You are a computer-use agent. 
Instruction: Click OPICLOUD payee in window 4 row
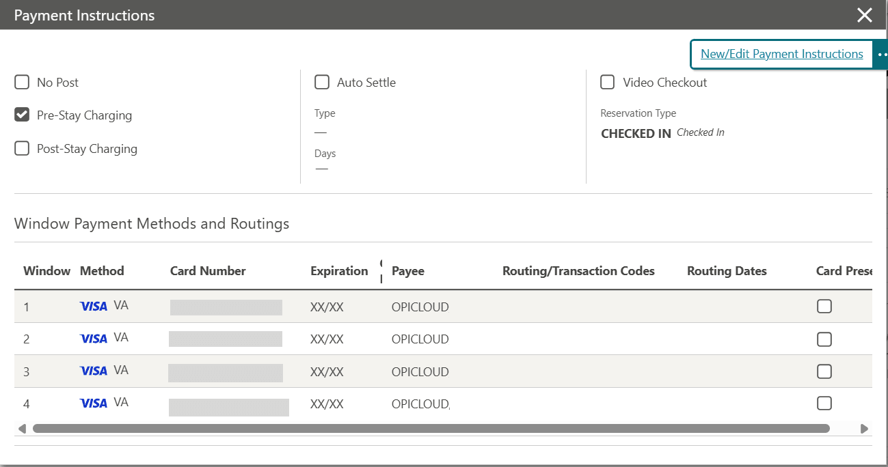[420, 404]
